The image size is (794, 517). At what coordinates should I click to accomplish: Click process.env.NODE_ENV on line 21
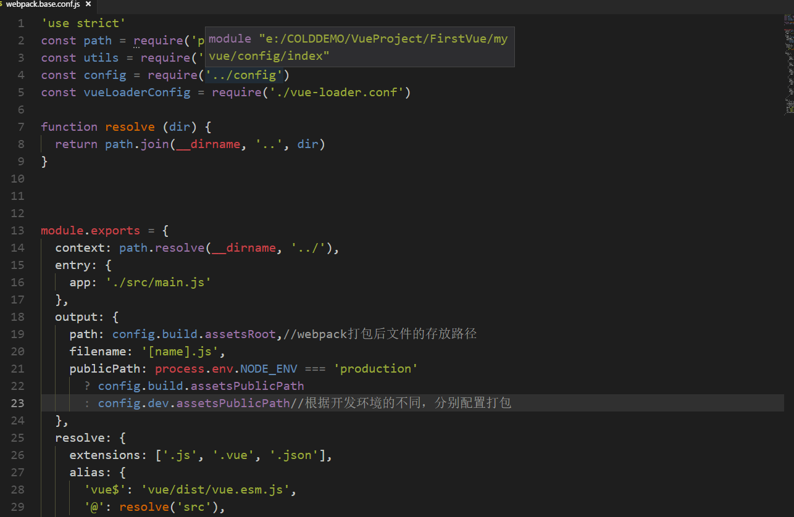tap(226, 368)
